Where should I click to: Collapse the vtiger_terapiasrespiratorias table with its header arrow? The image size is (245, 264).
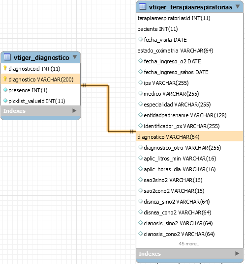coord(238,6)
